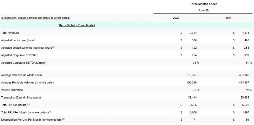This screenshot has width=254, height=125.
Task: Click the 'Three Months Ended' header
Action: (204, 4)
